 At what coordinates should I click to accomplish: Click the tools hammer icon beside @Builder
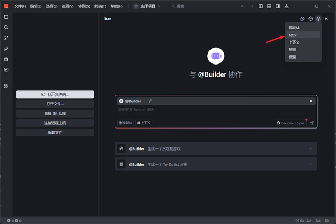[x=150, y=101]
